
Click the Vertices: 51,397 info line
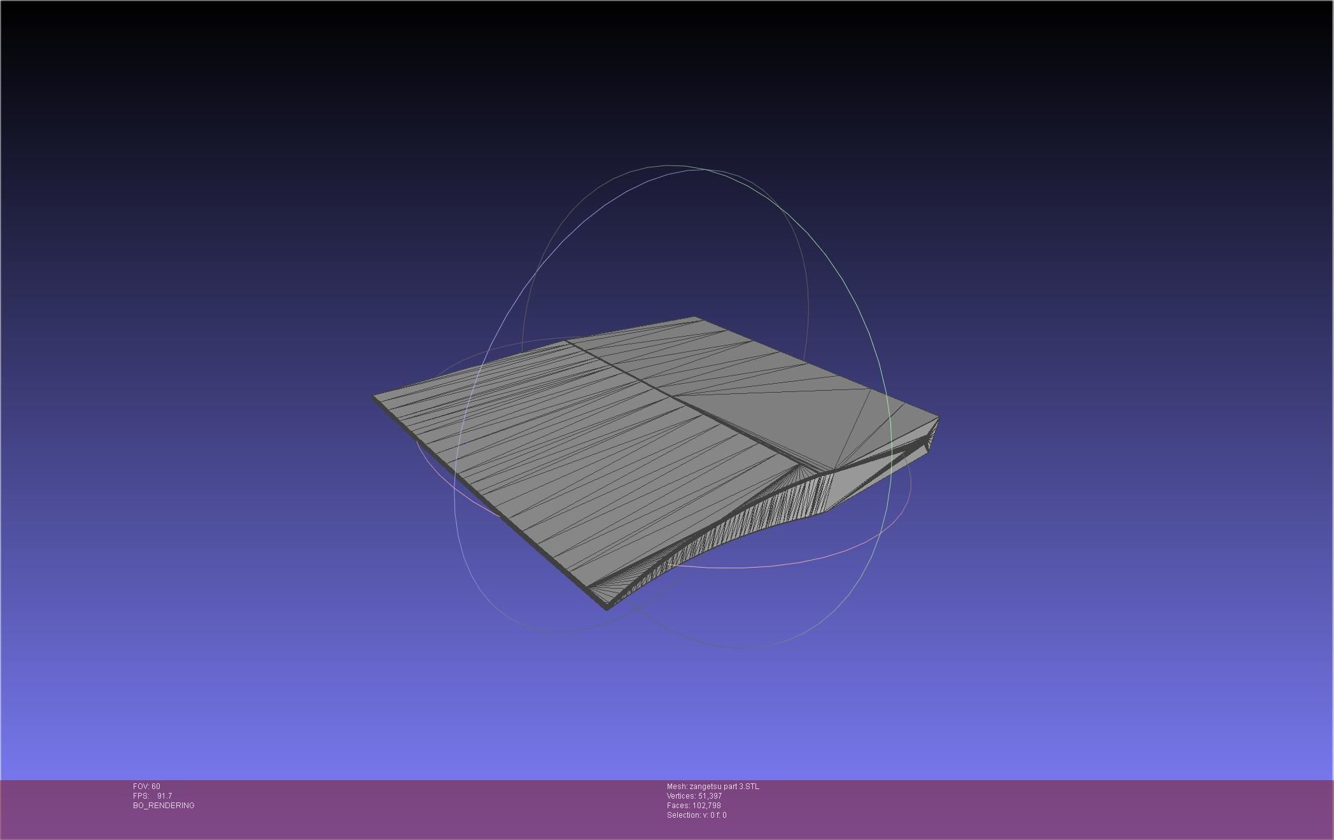(694, 796)
